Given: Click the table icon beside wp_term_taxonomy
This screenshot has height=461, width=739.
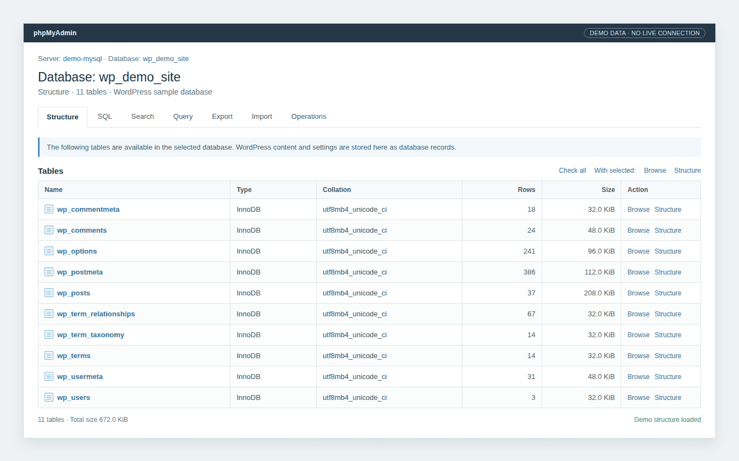Looking at the screenshot, I should [x=49, y=334].
